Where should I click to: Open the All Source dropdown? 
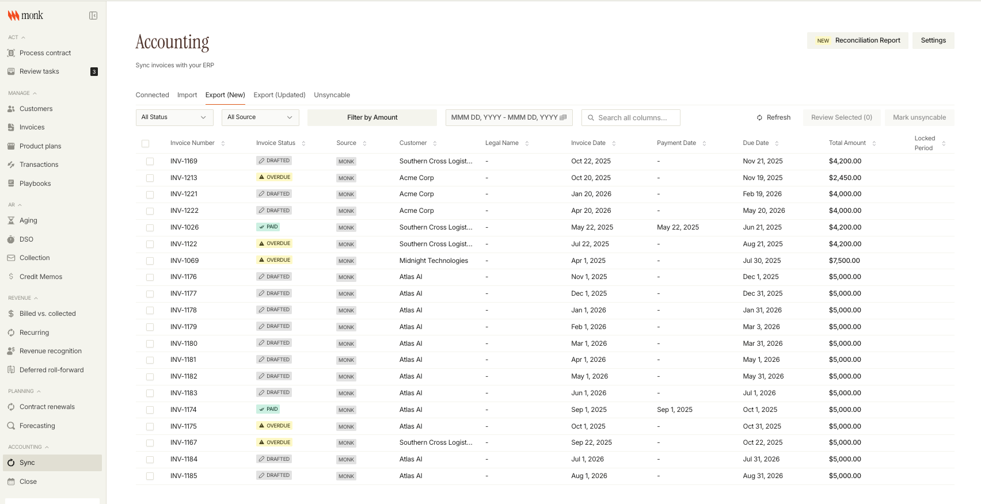pos(260,117)
